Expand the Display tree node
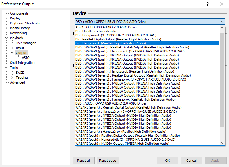 point(6,18)
